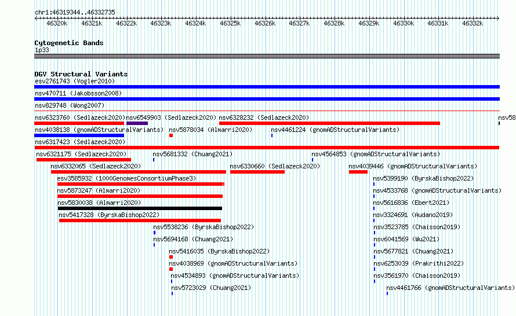Click the red nsv6317423 full-width bar
The width and height of the screenshot is (516, 316).
[267, 148]
